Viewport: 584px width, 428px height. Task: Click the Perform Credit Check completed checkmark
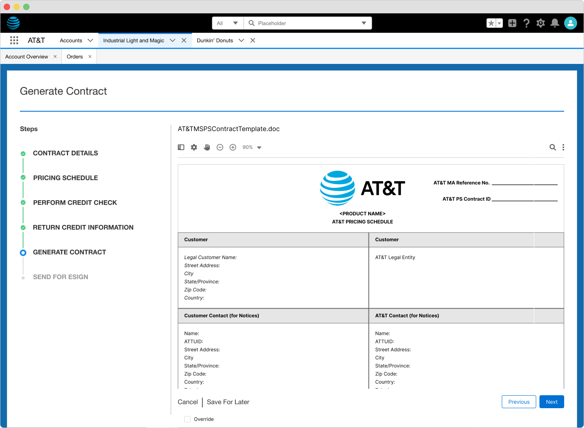pos(23,203)
